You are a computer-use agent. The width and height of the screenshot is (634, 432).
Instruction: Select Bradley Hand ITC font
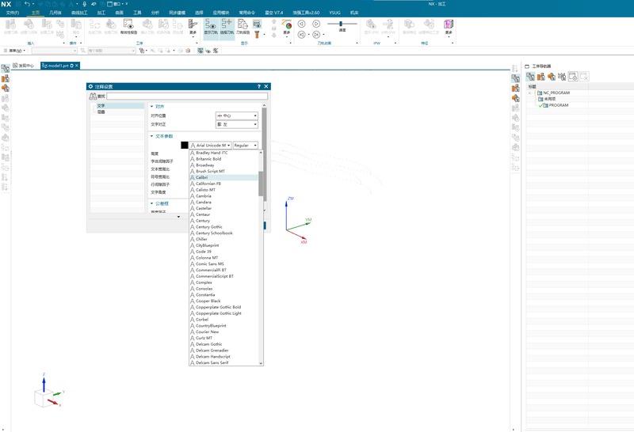click(x=223, y=153)
